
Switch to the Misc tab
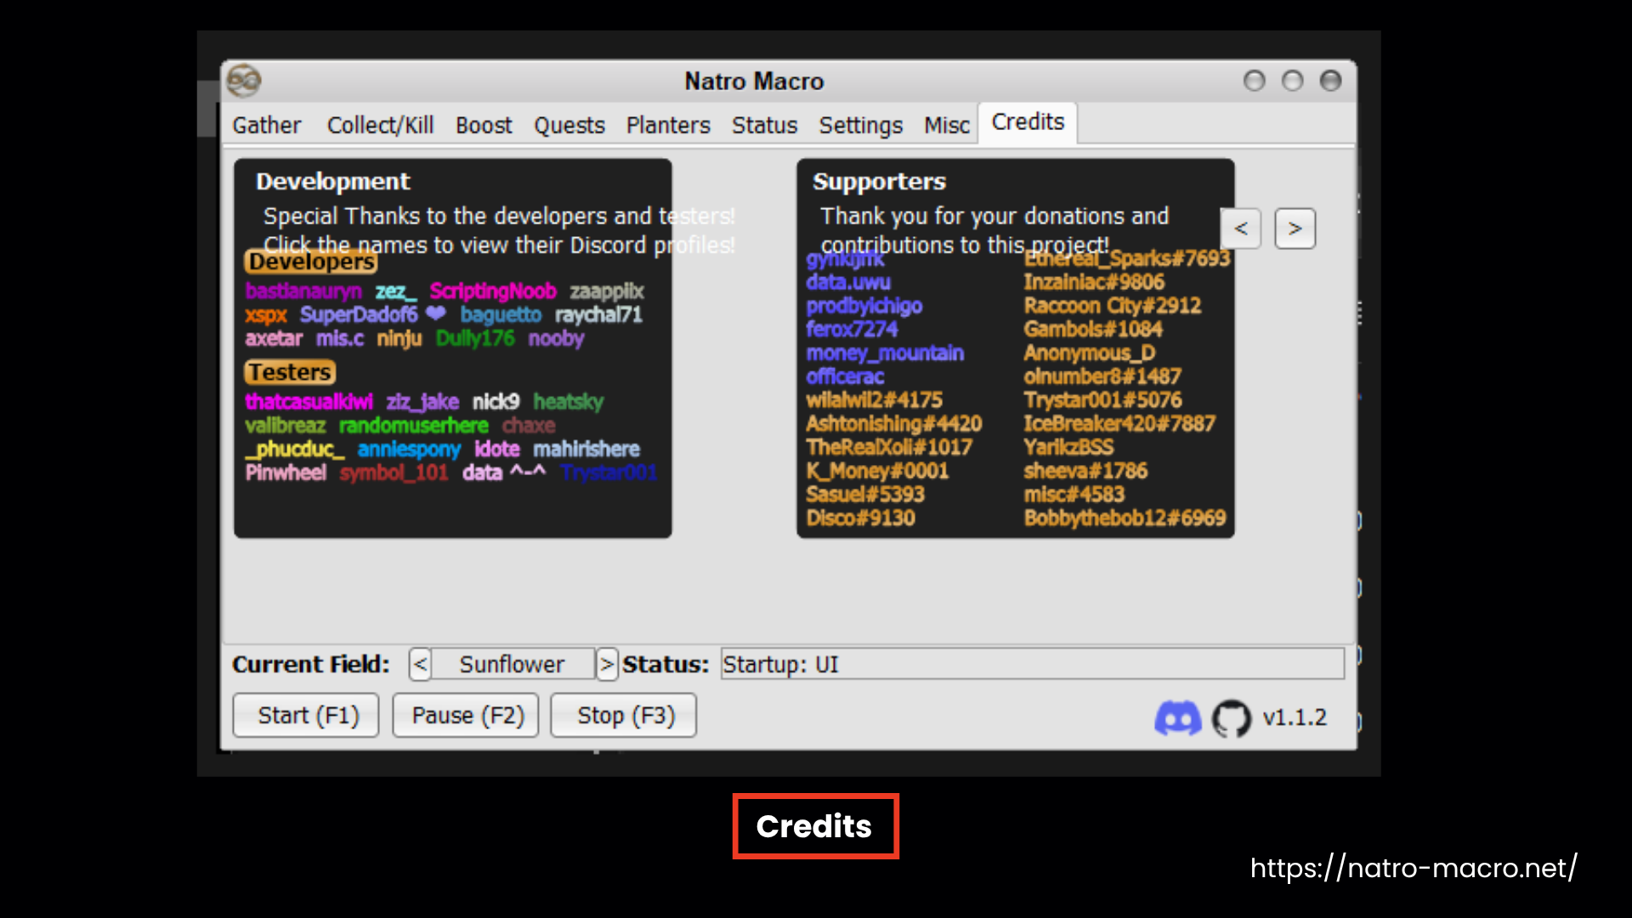947,125
